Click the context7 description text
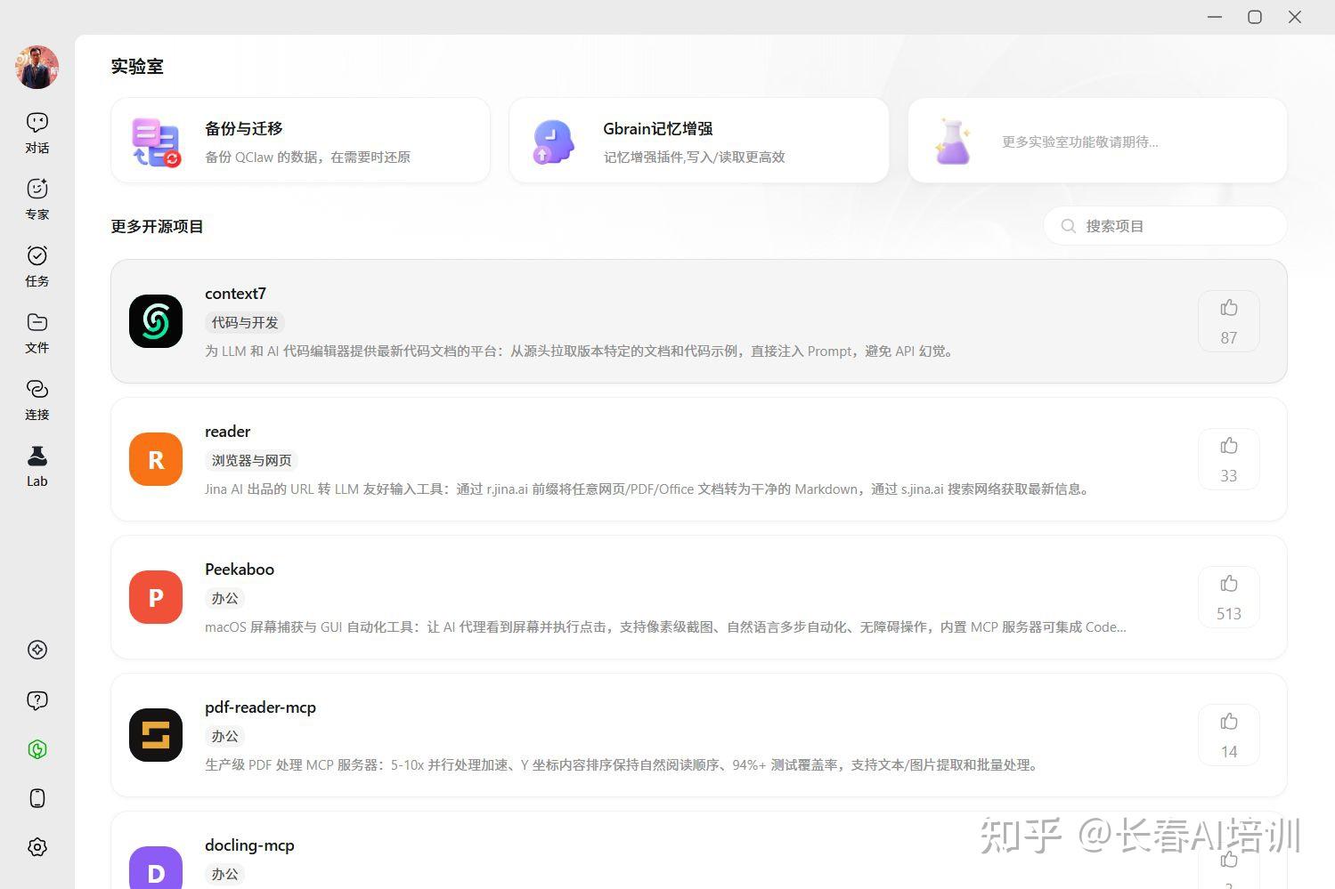This screenshot has width=1335, height=889. pyautogui.click(x=581, y=352)
